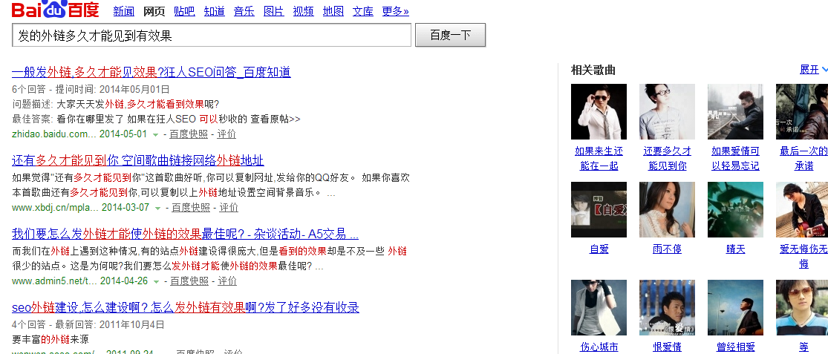
Task: Click the search query input field
Action: (x=211, y=36)
